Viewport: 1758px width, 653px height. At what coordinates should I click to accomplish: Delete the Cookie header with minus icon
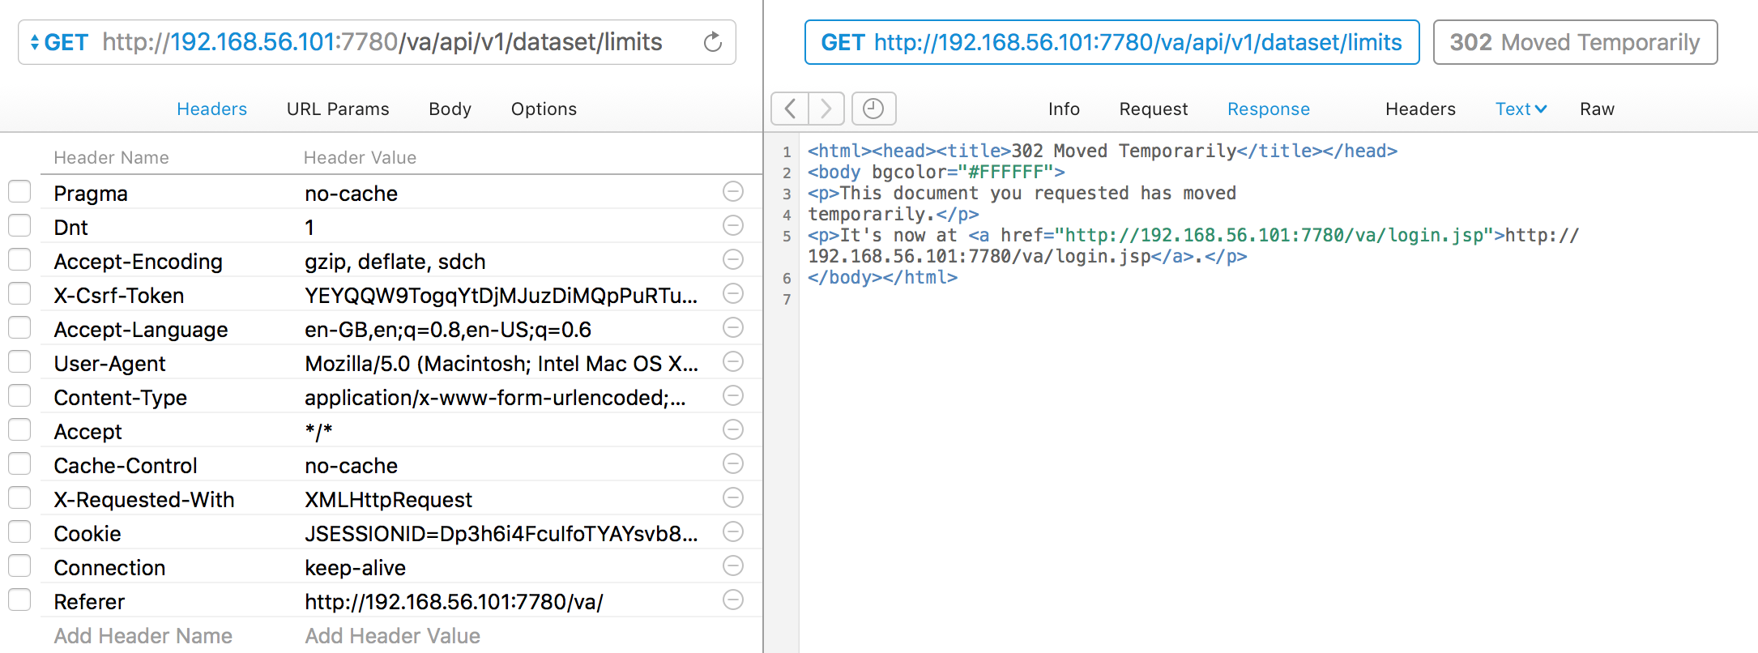click(x=732, y=532)
